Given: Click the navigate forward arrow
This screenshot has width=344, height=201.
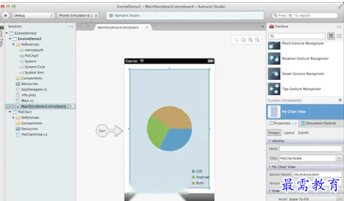Looking at the screenshot, I should pos(88,27).
